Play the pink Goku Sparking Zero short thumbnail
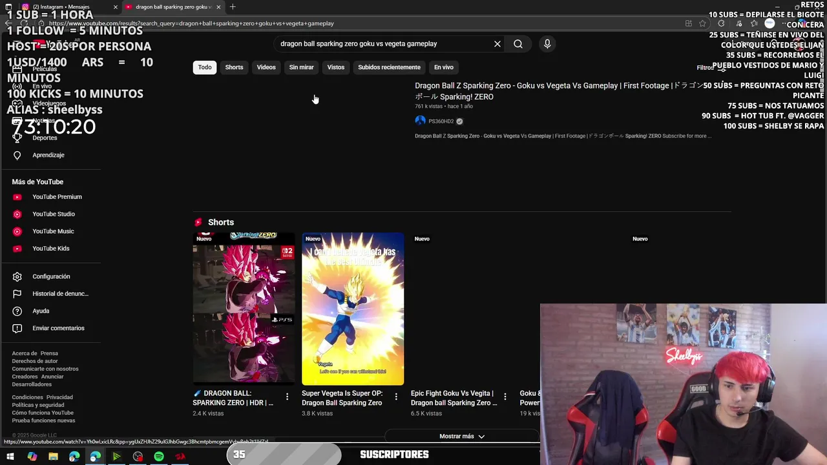 [x=244, y=308]
